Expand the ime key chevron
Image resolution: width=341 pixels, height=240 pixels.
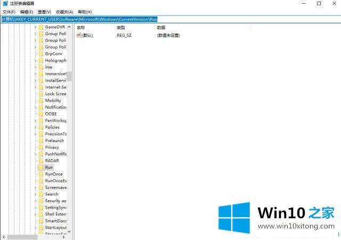click(x=36, y=67)
